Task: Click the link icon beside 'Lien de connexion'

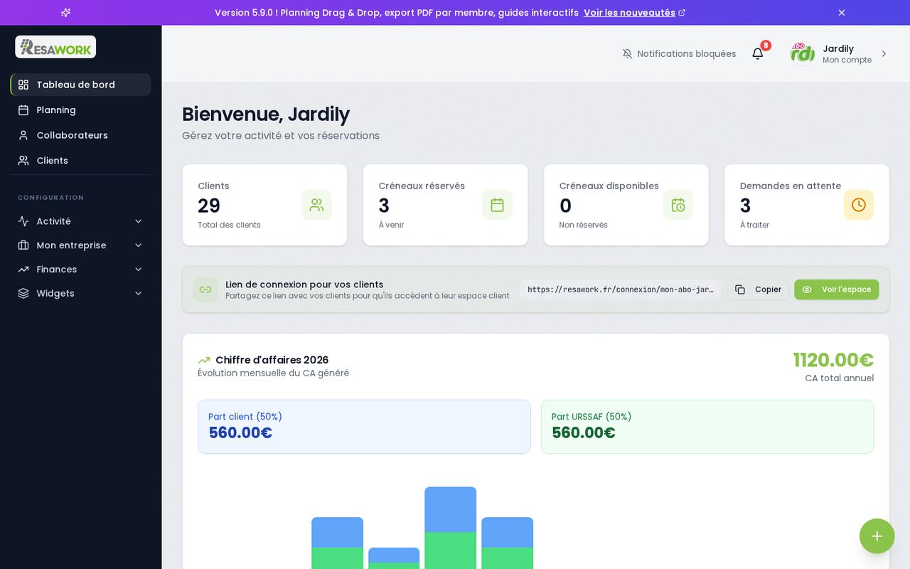Action: 205,289
